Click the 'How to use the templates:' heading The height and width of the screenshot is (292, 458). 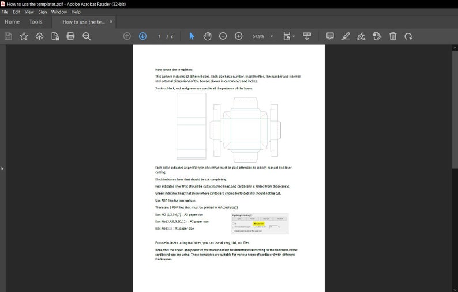tap(174, 70)
